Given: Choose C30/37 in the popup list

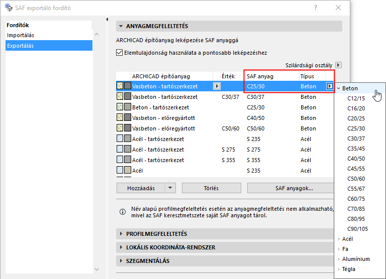Looking at the screenshot, I should click(356, 138).
